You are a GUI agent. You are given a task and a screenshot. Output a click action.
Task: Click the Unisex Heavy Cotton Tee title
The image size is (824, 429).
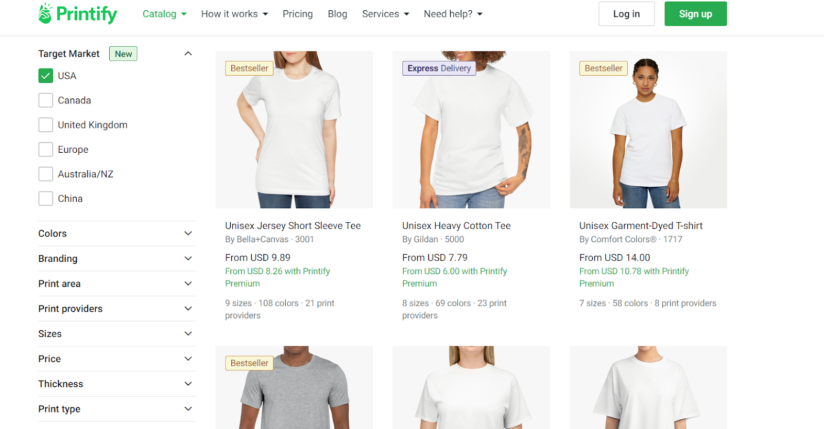(x=456, y=225)
